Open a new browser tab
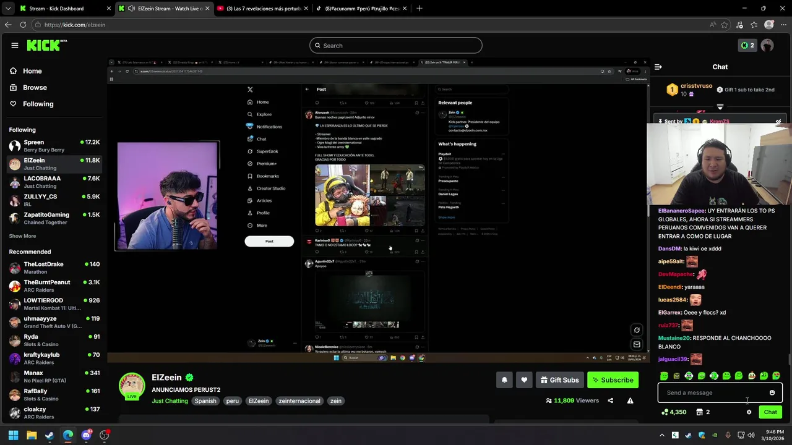 [x=420, y=9]
